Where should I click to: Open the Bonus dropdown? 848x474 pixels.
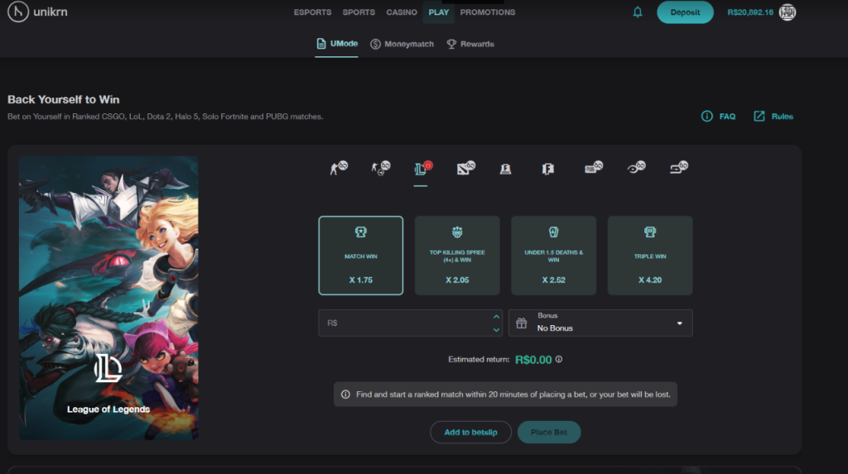[600, 323]
